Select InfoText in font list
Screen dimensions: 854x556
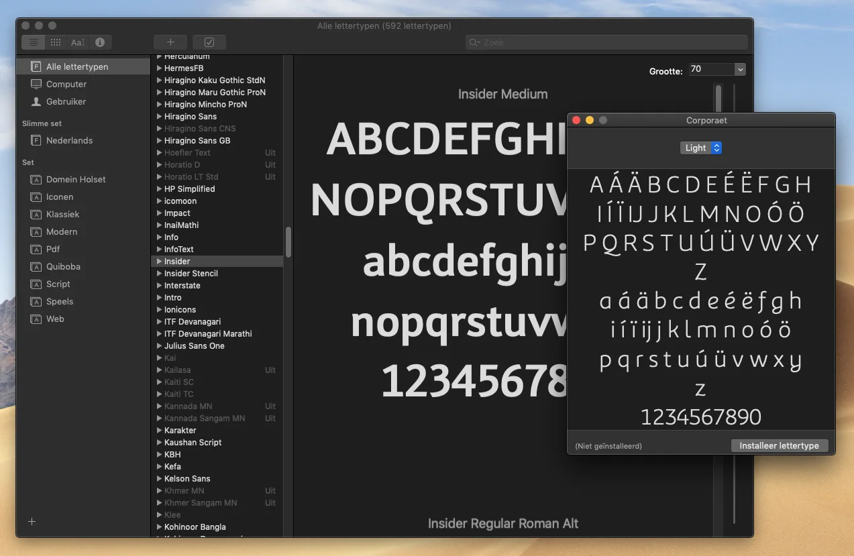[x=217, y=249]
